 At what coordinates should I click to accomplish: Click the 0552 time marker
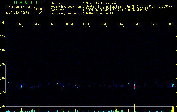click(x=36, y=24)
